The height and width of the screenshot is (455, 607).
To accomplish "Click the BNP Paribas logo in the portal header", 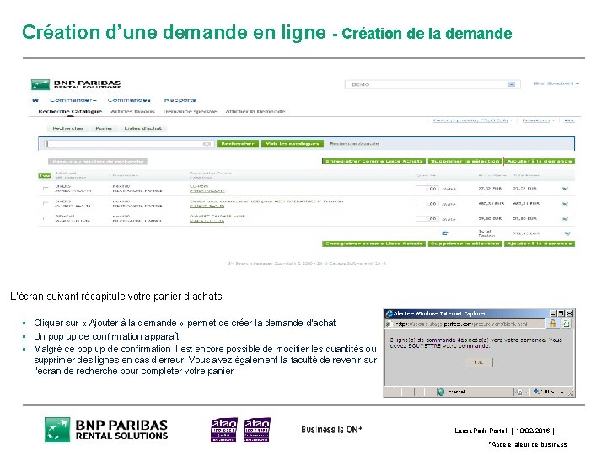I will (76, 84).
